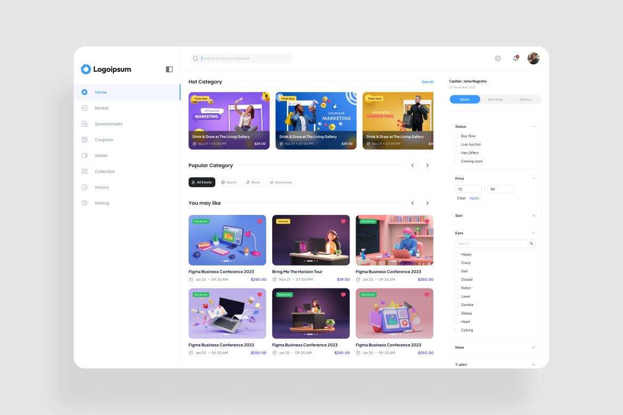Open the Setting gear in the sidebar
Viewport: 623px width, 415px height.
click(x=84, y=203)
